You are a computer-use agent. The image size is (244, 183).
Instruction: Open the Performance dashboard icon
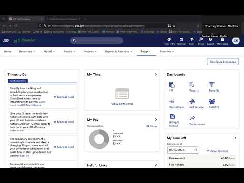[192, 118]
